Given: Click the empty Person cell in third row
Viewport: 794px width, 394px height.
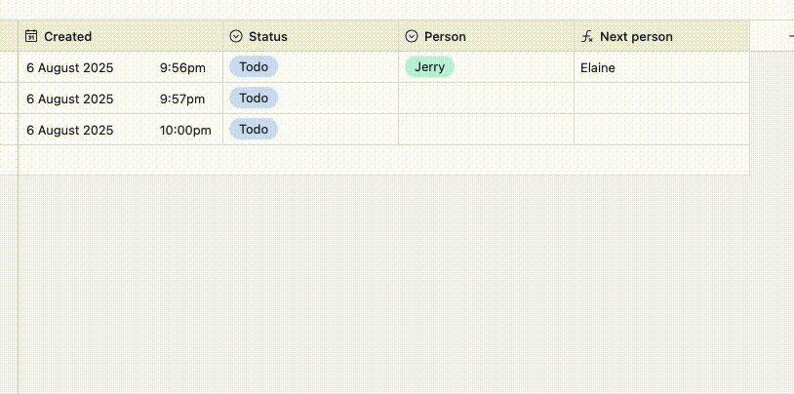Looking at the screenshot, I should tap(486, 130).
